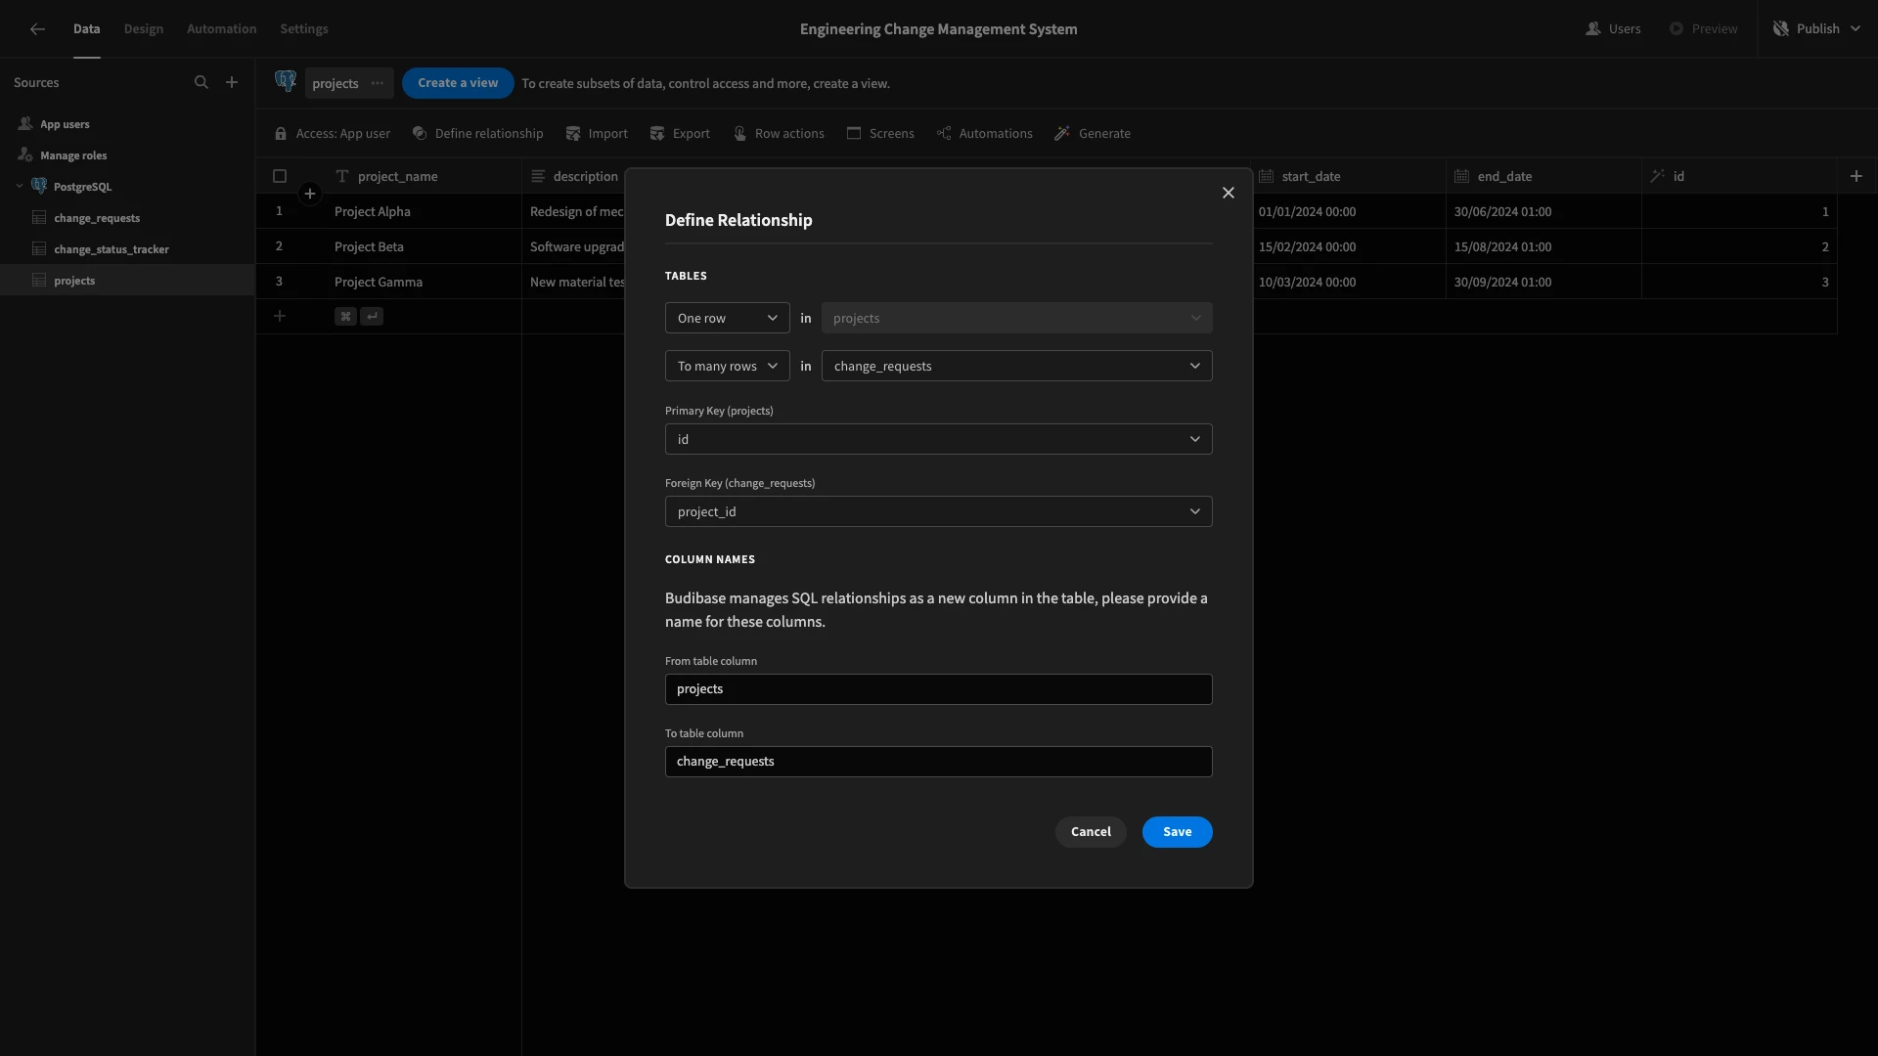Viewport: 1878px width, 1056px height.
Task: Click the Automations flow icon
Action: (944, 134)
